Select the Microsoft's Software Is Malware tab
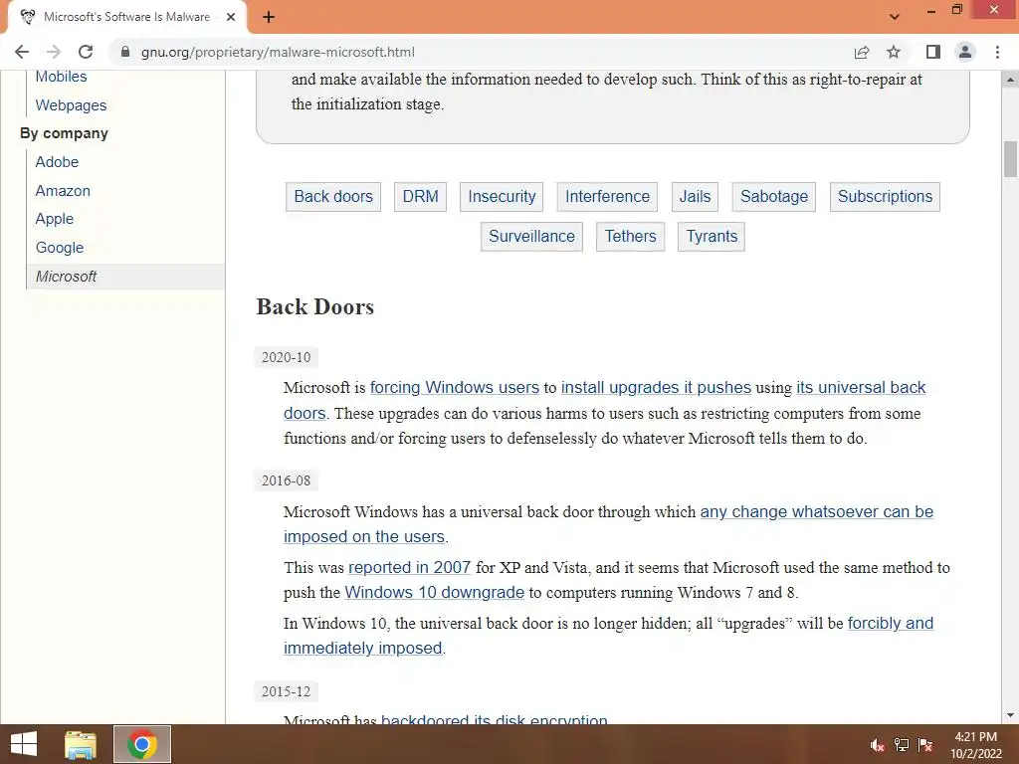This screenshot has height=764, width=1019. (x=126, y=17)
